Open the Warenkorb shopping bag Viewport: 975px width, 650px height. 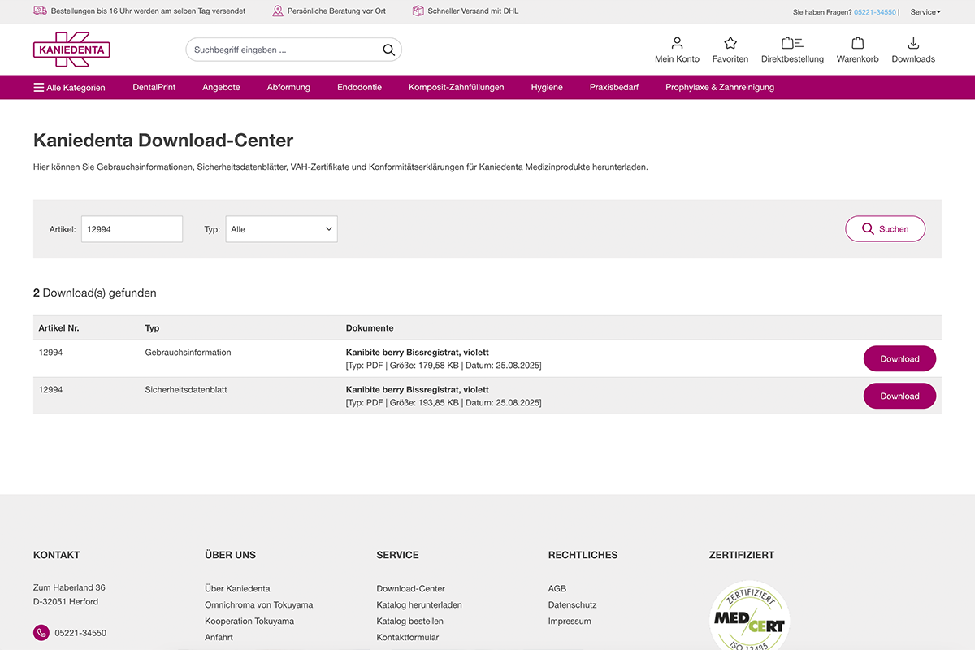[858, 43]
